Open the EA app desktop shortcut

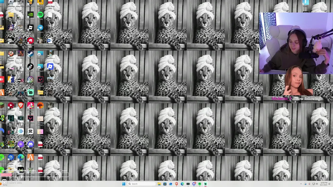coord(40,105)
